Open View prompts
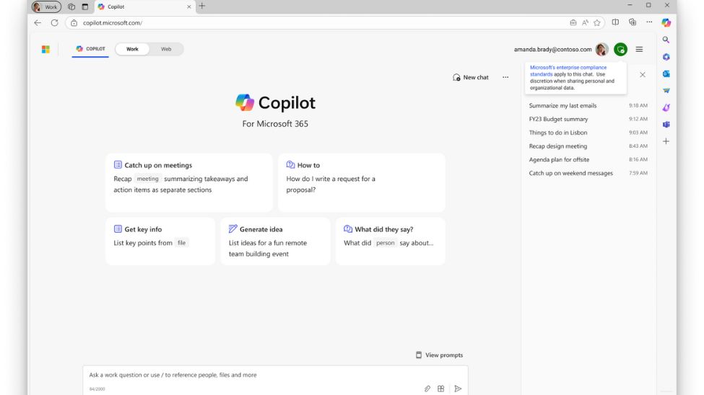This screenshot has height=395, width=704. click(439, 355)
